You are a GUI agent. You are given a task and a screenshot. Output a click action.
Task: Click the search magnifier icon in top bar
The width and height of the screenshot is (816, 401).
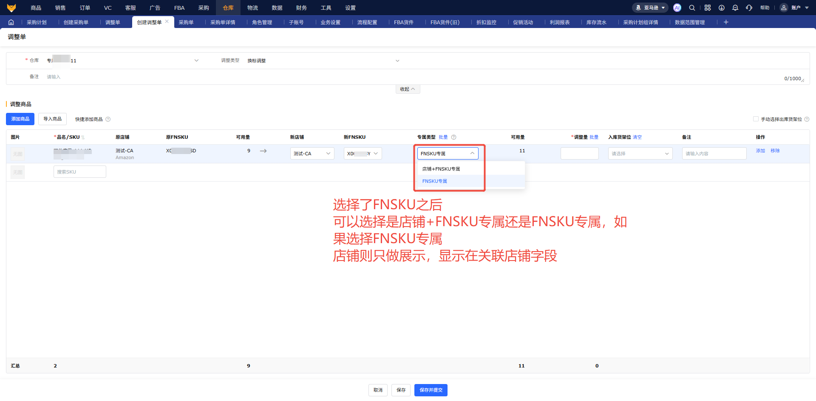[x=692, y=8]
